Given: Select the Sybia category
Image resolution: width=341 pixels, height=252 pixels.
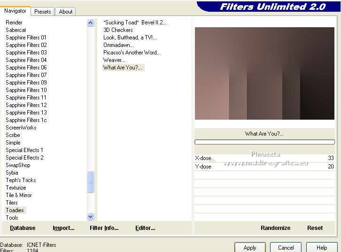Looking at the screenshot, I should coord(12,173).
